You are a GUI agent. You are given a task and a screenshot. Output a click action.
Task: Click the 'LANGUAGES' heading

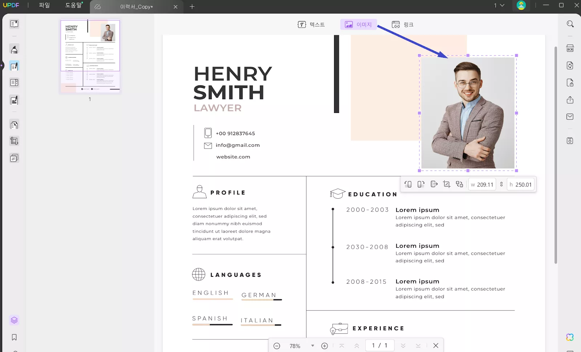(x=236, y=275)
